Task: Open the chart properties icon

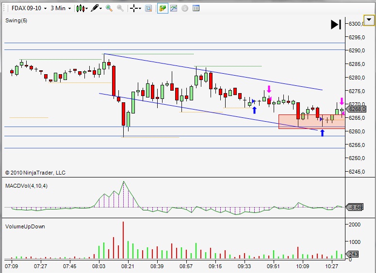Action: click(x=196, y=8)
